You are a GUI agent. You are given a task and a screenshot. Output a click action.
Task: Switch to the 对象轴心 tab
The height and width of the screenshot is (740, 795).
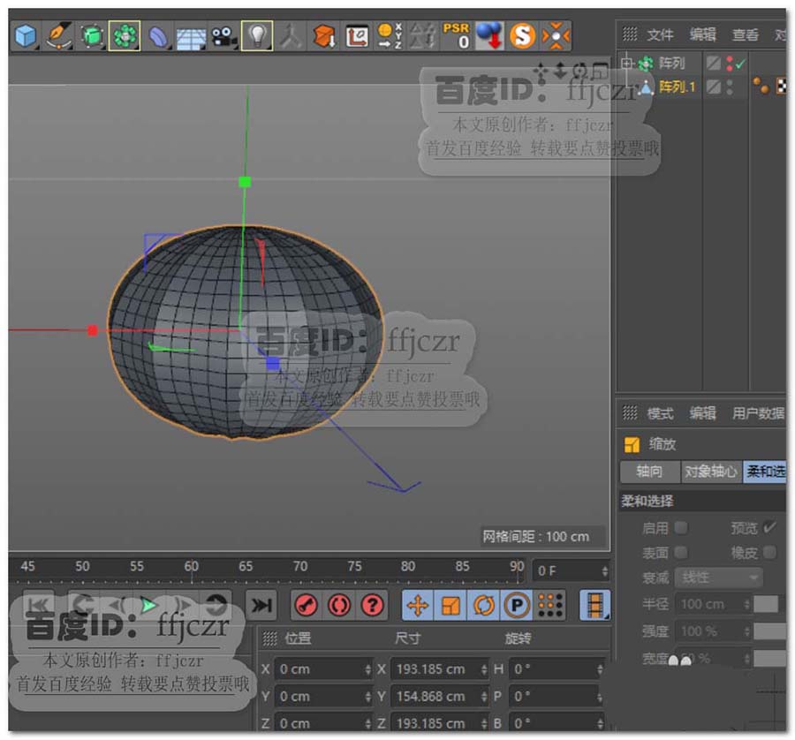[x=711, y=472]
